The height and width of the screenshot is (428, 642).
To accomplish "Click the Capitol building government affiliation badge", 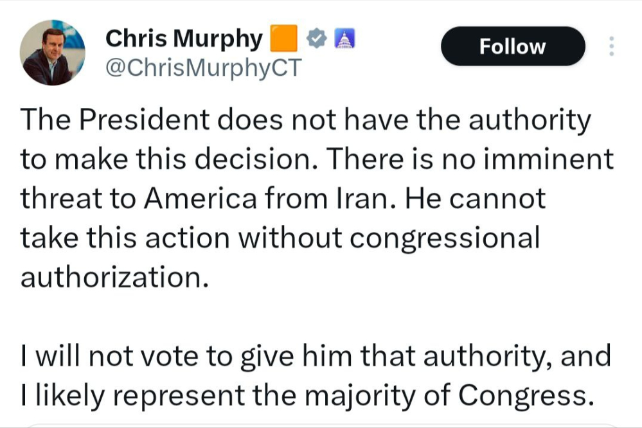I will pyautogui.click(x=344, y=39).
